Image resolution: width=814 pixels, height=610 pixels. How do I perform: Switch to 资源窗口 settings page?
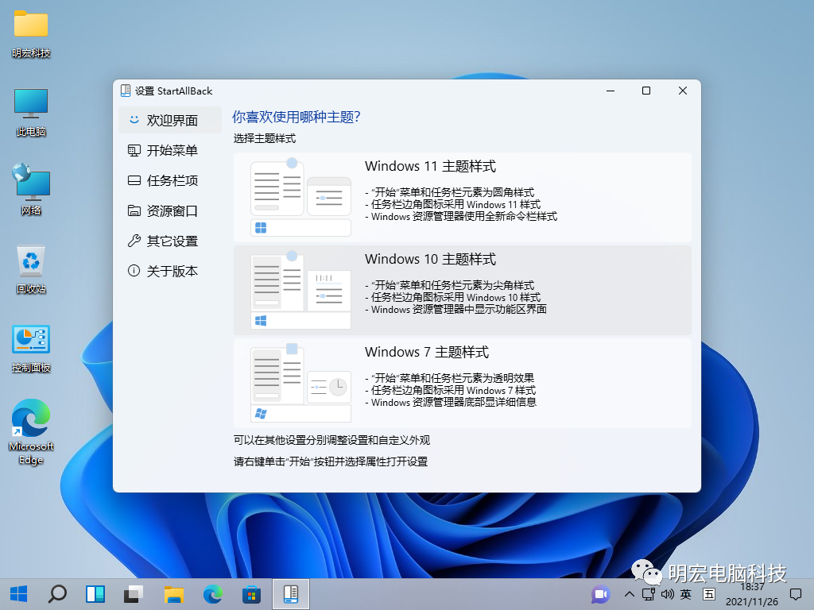tap(170, 210)
